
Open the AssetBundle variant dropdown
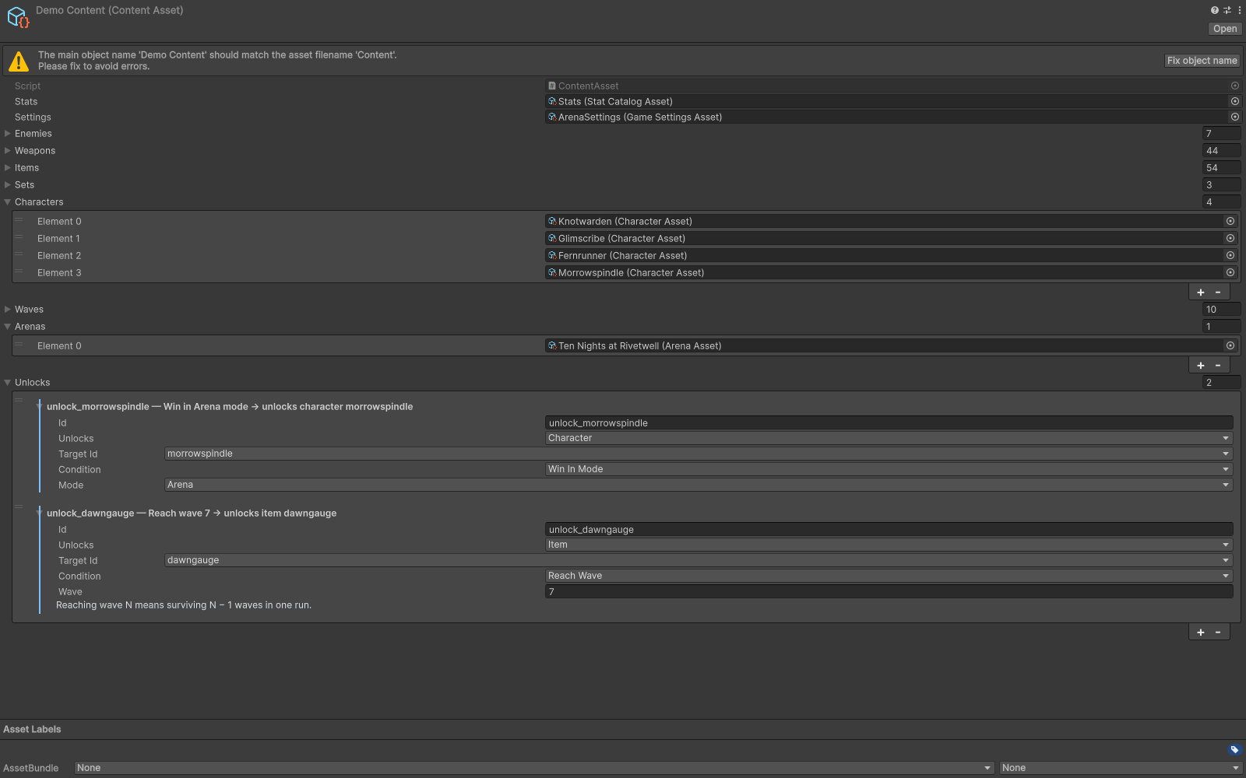[x=1121, y=768]
